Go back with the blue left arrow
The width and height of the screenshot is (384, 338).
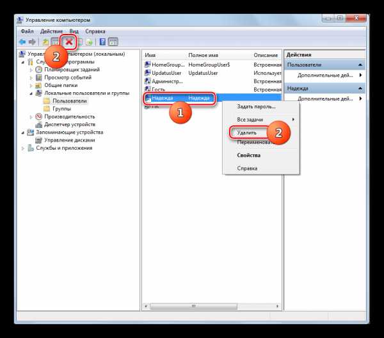(x=22, y=42)
